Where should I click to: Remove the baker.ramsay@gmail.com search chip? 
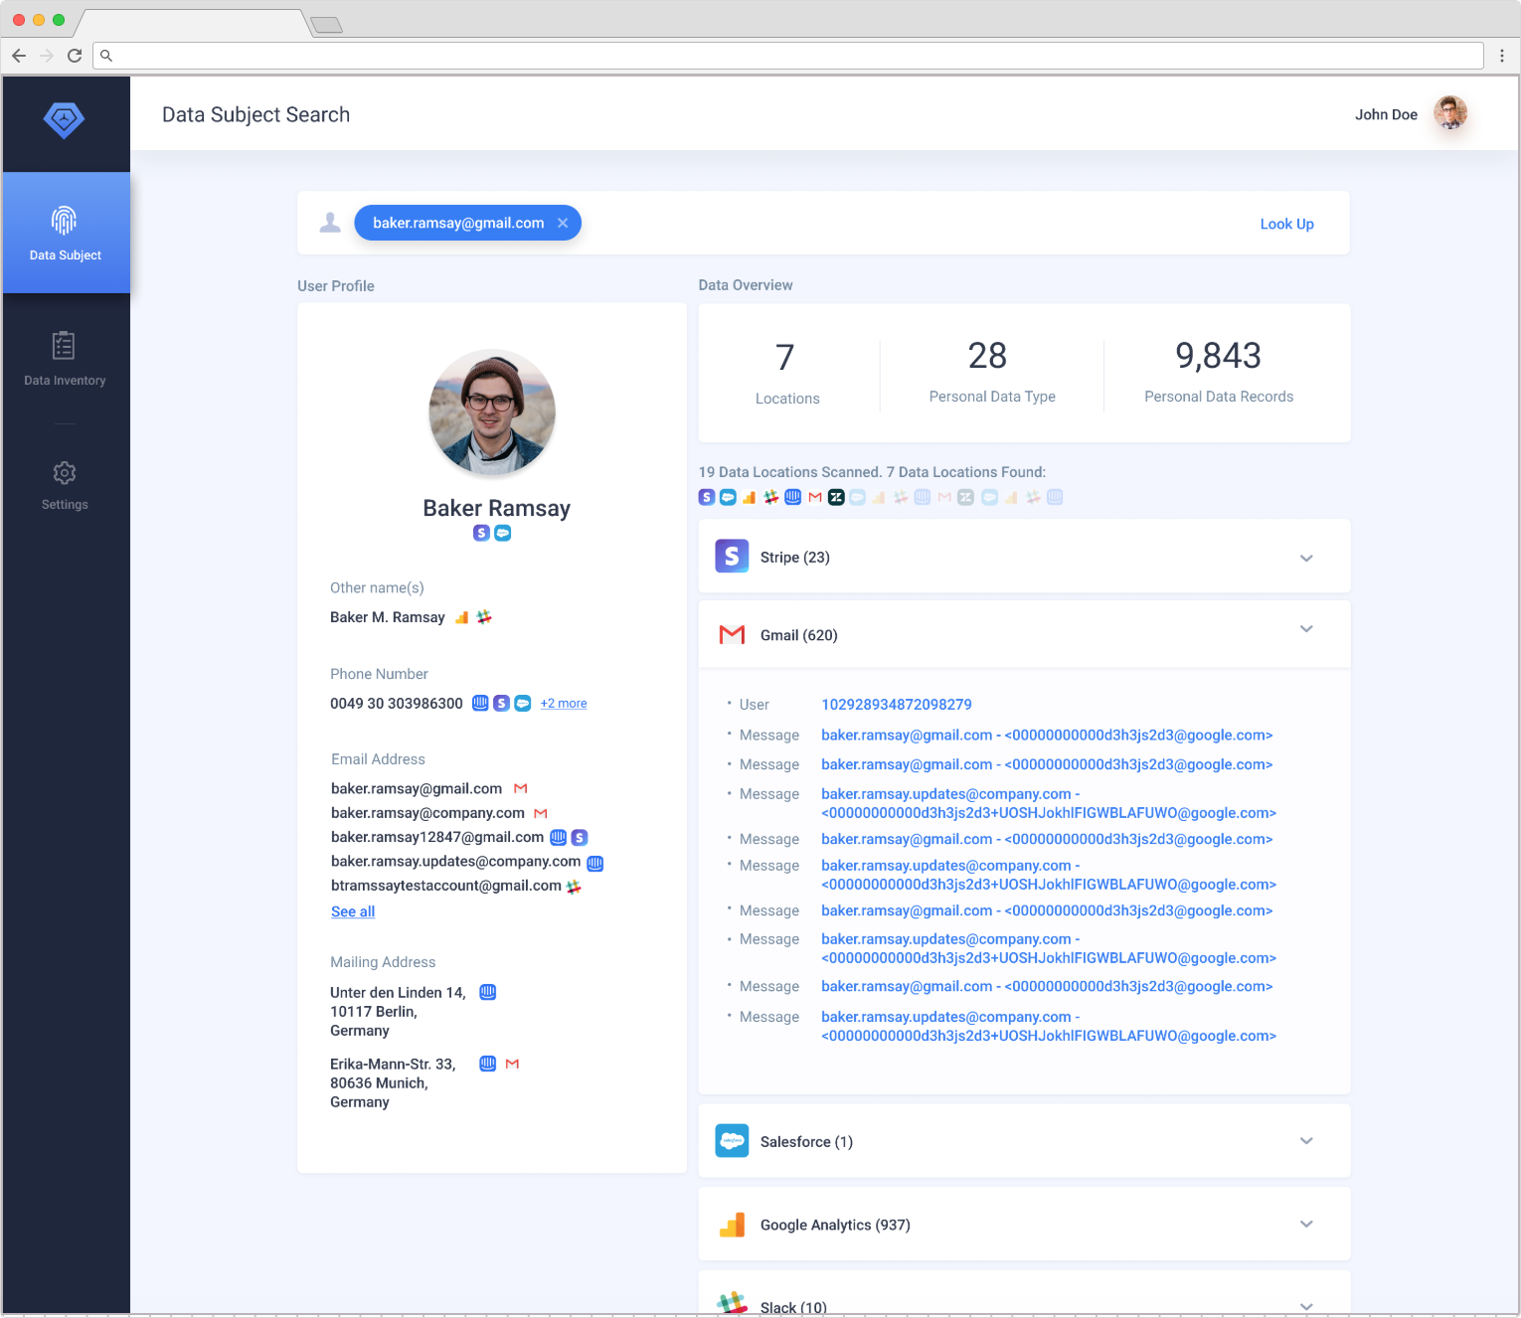point(563,223)
